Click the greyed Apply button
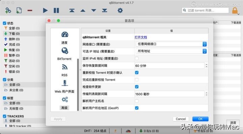Screen dimensions: 243x134 point(58,119)
